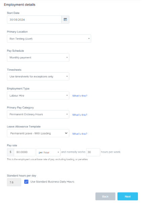Viewport: 145px width, 205px height.
Task: Click the Leave Allowance Template chevron arrow
Action: click(x=66, y=133)
